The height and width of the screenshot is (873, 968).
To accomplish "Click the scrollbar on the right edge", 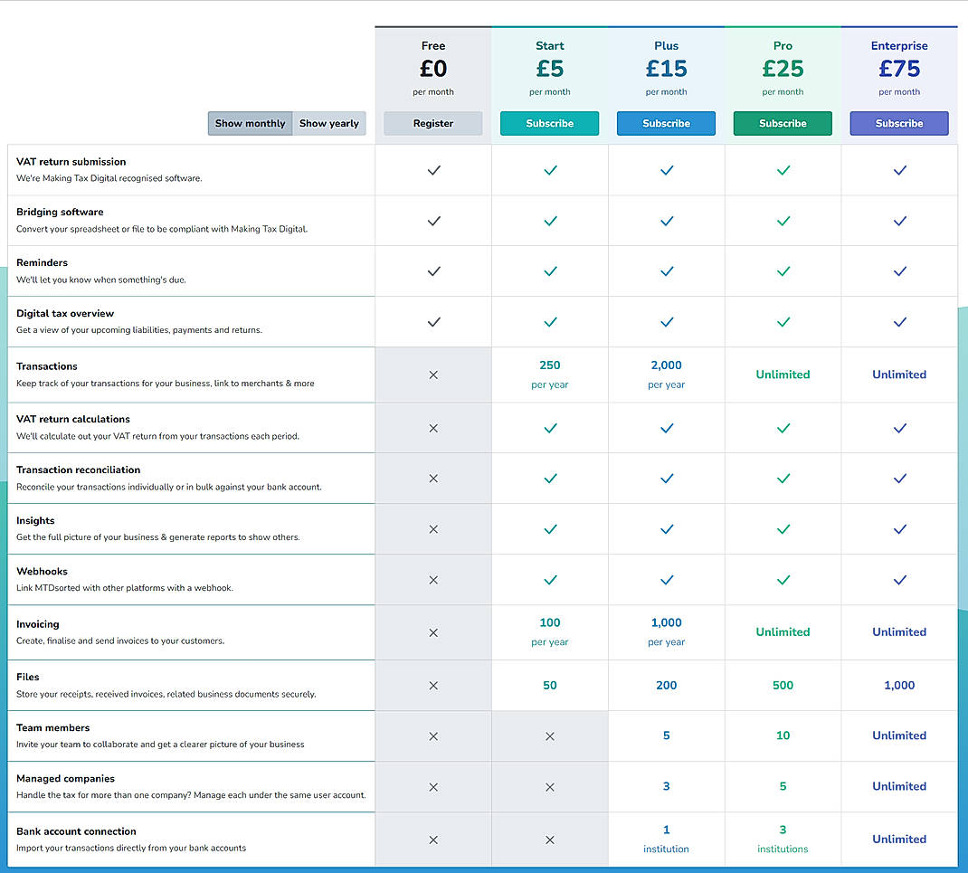I will point(963,452).
